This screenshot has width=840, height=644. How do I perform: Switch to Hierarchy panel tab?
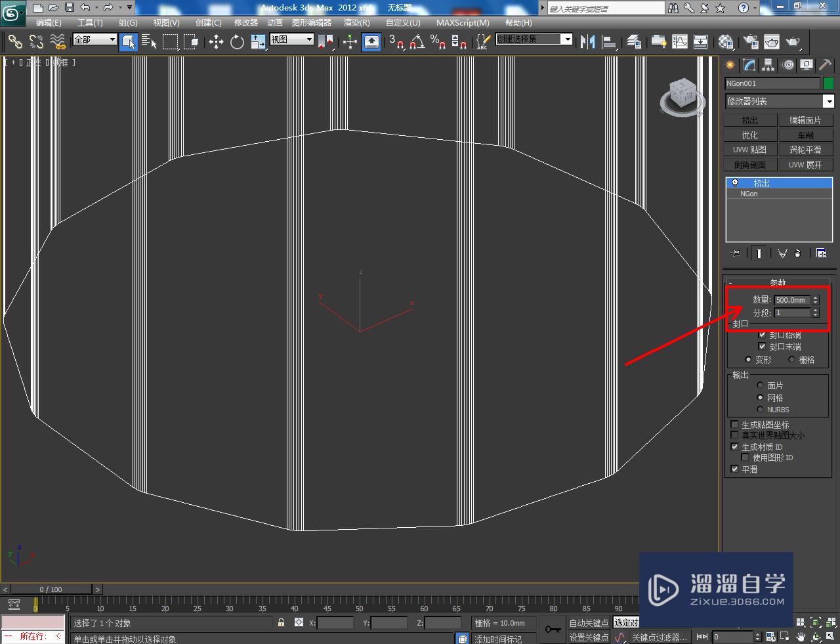tap(768, 65)
